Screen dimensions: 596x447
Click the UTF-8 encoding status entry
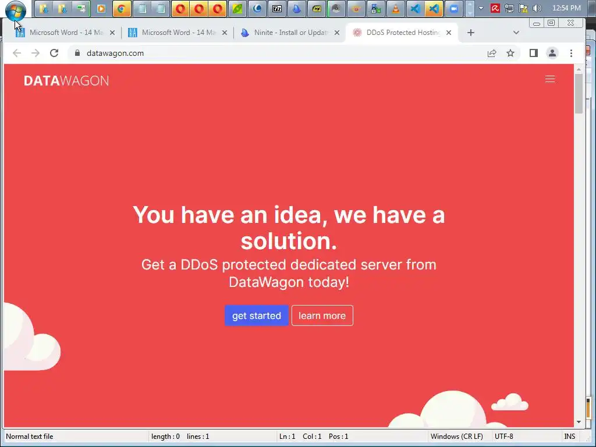[503, 437]
